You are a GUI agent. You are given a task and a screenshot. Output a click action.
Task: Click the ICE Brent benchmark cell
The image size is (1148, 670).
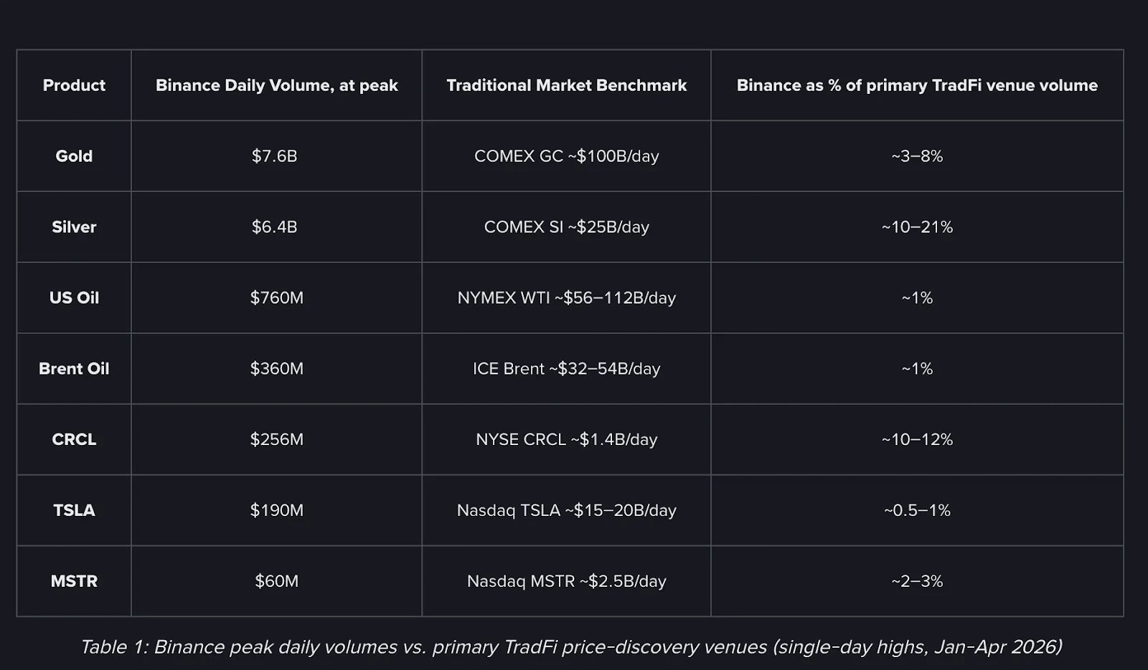[566, 369]
